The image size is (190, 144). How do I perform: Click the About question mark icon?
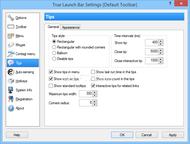[x=11, y=108]
